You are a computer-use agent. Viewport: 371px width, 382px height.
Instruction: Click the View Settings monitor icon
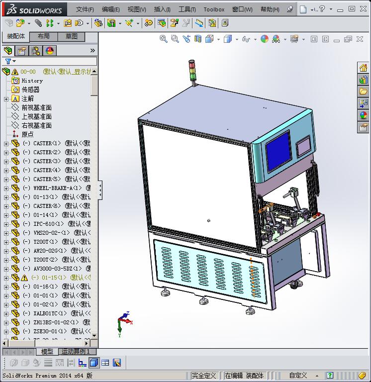click(x=294, y=39)
